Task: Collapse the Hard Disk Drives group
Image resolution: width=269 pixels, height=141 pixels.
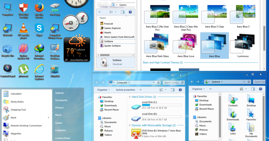Action: tap(130, 97)
